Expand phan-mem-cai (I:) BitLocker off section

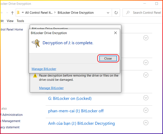pos(146,110)
